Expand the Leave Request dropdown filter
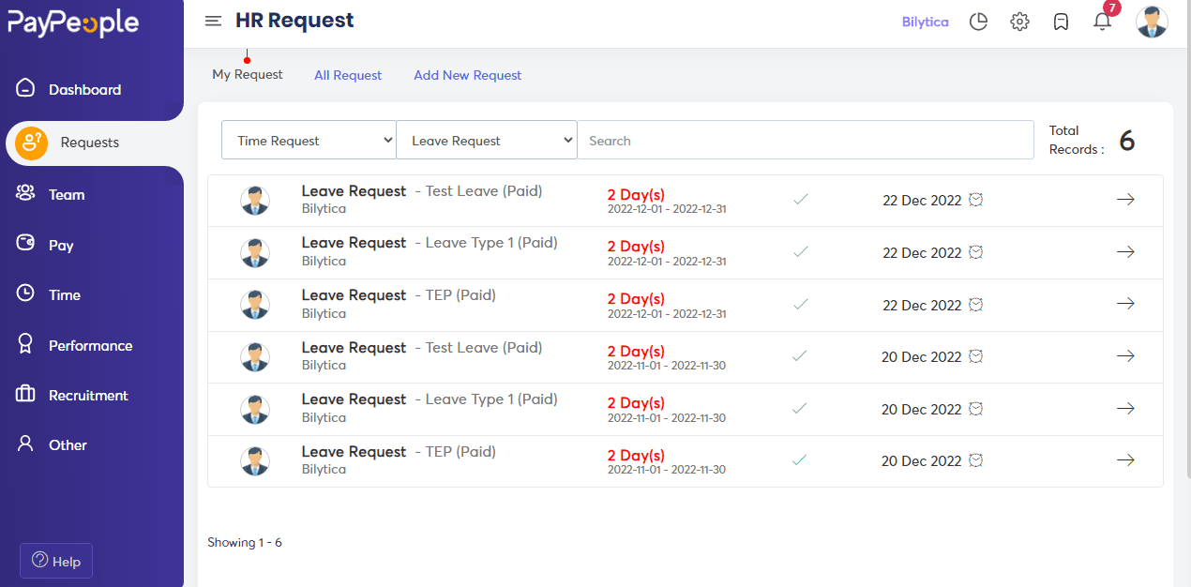Viewport: 1191px width, 587px height. (x=487, y=141)
